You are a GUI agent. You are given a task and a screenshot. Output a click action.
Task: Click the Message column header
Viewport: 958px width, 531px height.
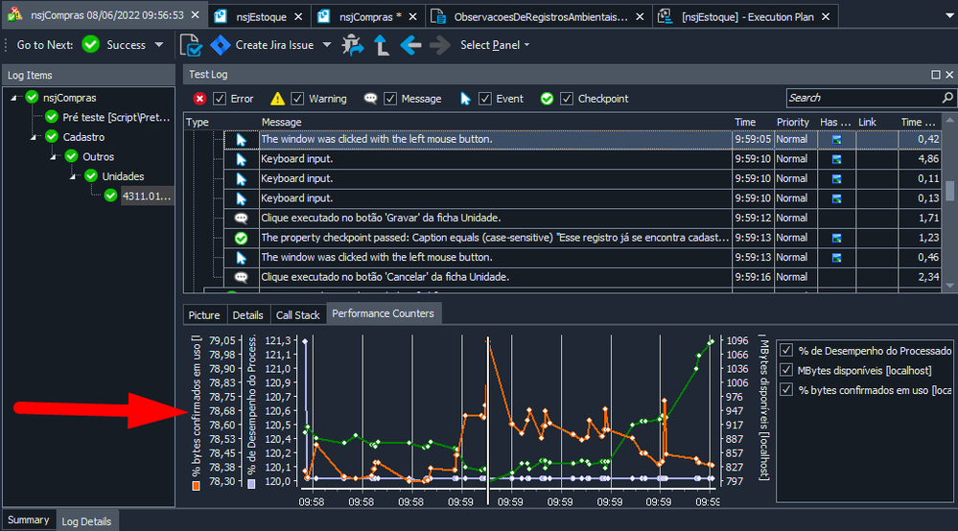281,122
